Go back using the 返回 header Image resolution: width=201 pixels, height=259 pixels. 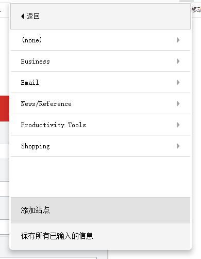click(x=100, y=17)
